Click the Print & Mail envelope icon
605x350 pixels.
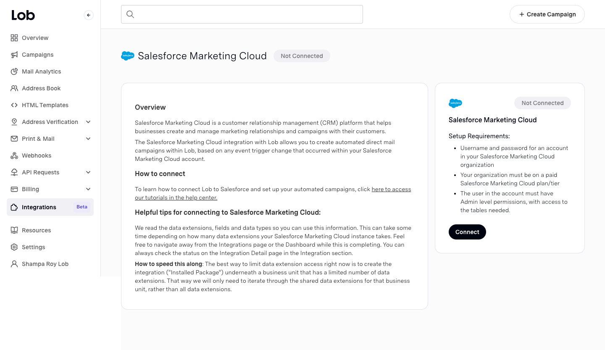point(14,139)
